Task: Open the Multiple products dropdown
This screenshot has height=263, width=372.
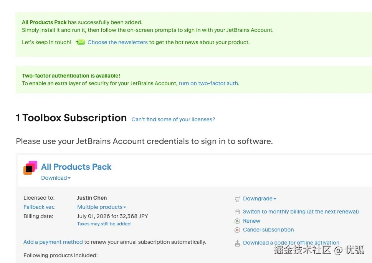Action: (x=102, y=207)
